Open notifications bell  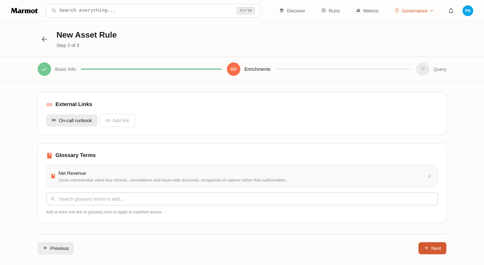(451, 11)
